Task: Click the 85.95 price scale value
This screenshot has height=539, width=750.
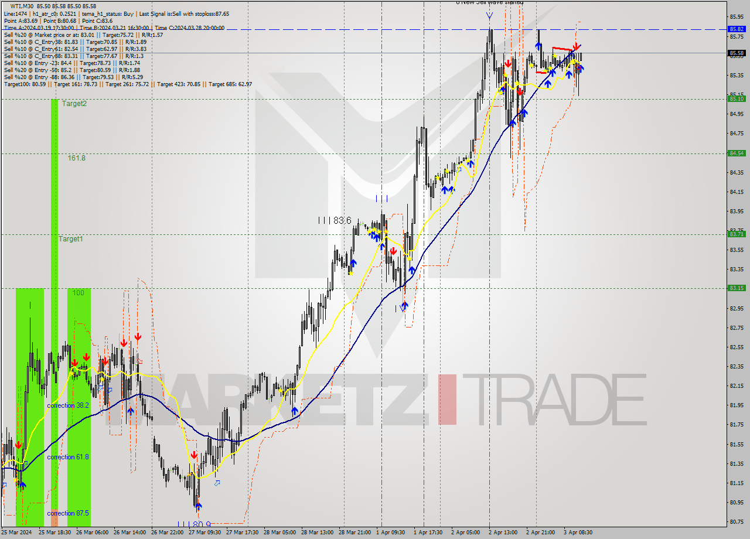Action: click(737, 17)
